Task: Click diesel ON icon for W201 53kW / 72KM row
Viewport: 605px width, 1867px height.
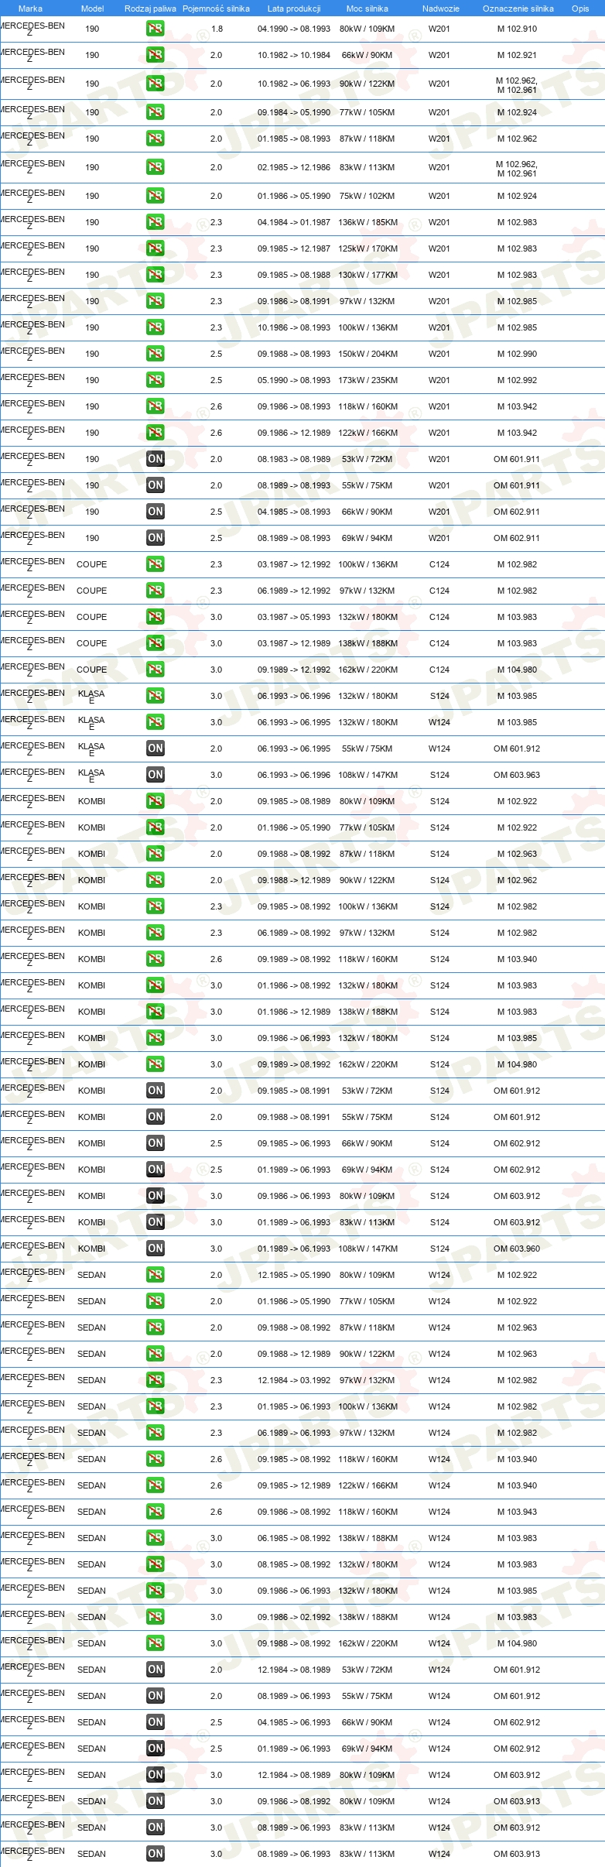Action: (156, 459)
